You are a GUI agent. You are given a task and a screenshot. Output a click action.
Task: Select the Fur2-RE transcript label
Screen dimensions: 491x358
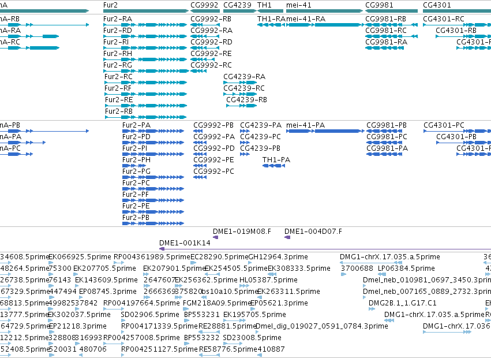pyautogui.click(x=119, y=100)
